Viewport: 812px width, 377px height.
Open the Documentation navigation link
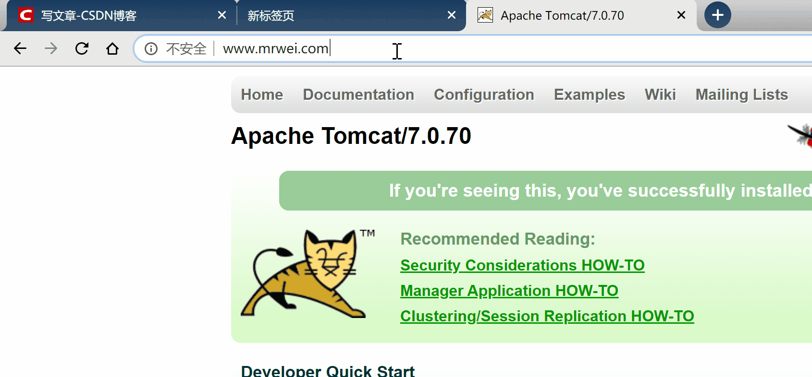coord(358,94)
